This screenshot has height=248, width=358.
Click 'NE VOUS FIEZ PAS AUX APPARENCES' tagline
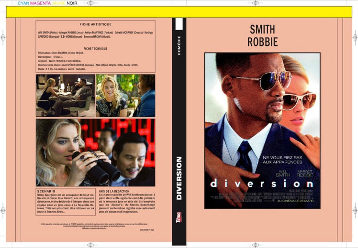tap(282, 160)
